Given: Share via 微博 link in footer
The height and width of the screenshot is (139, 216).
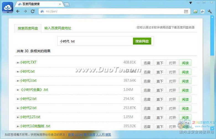Looking at the screenshot, I should coord(71,135).
